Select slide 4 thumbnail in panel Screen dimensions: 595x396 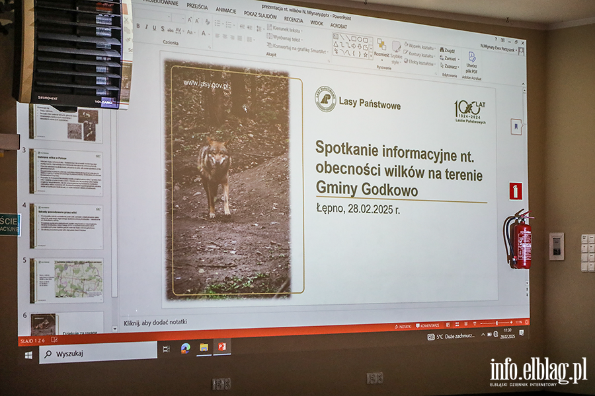click(x=66, y=226)
